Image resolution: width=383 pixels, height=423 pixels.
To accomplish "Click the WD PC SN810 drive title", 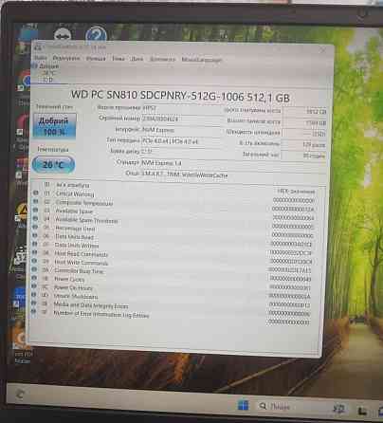I will [x=180, y=96].
